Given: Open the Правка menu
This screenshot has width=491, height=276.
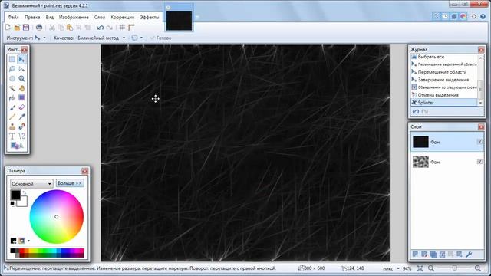Looking at the screenshot, I should coord(32,17).
